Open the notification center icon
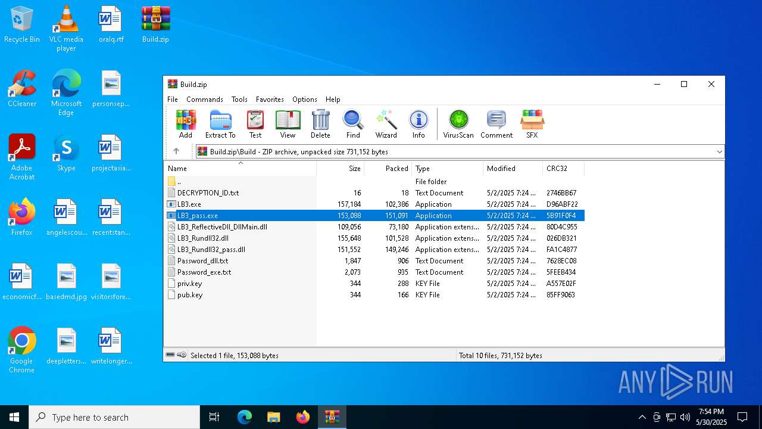This screenshot has height=429, width=762. click(742, 417)
